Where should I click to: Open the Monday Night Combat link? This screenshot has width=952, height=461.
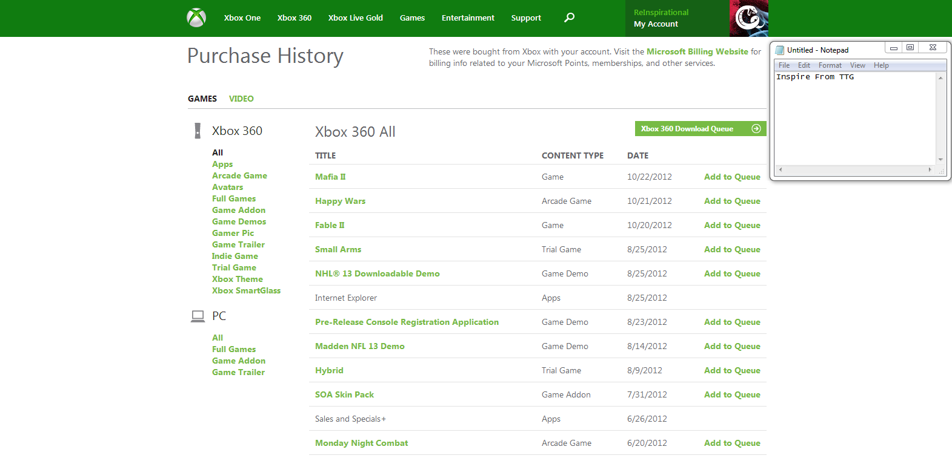click(361, 443)
